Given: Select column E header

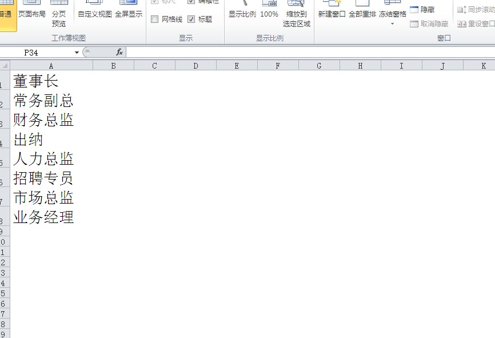Looking at the screenshot, I should click(237, 66).
